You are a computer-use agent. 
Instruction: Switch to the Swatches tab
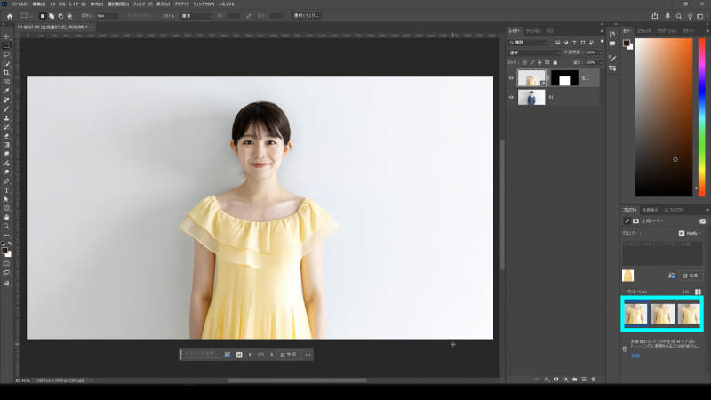click(x=643, y=31)
